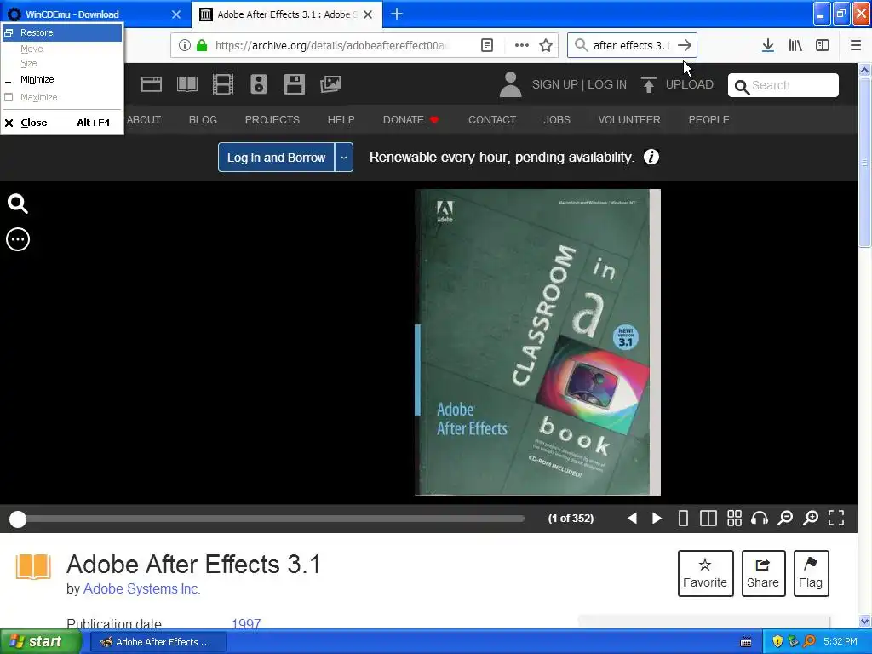The height and width of the screenshot is (654, 872).
Task: Open the Web archive icon in Archive nav
Action: 152,84
